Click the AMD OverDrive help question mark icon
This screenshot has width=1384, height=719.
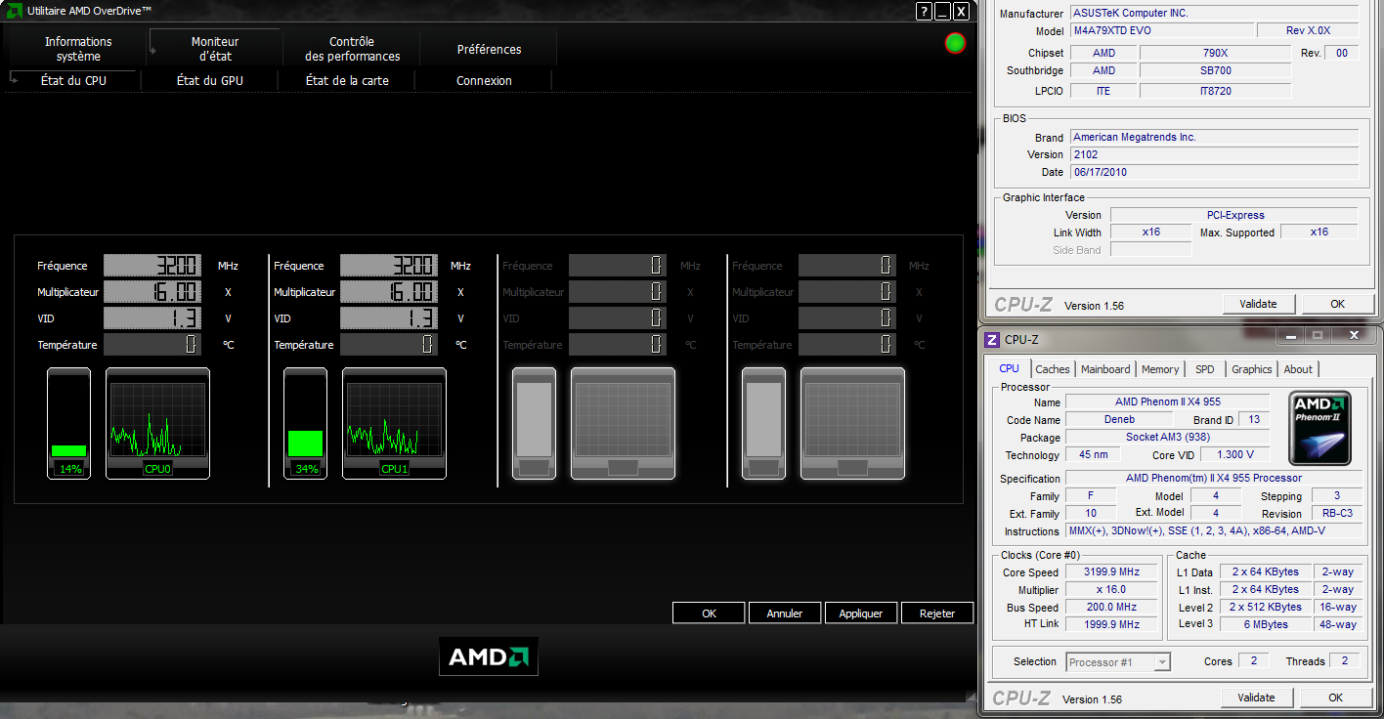coord(924,12)
